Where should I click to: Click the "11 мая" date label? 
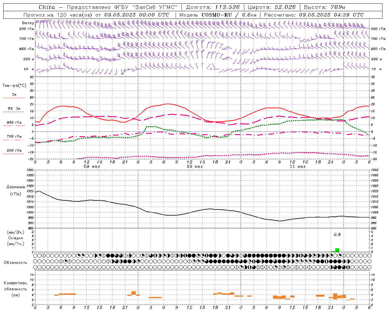[x=298, y=167]
